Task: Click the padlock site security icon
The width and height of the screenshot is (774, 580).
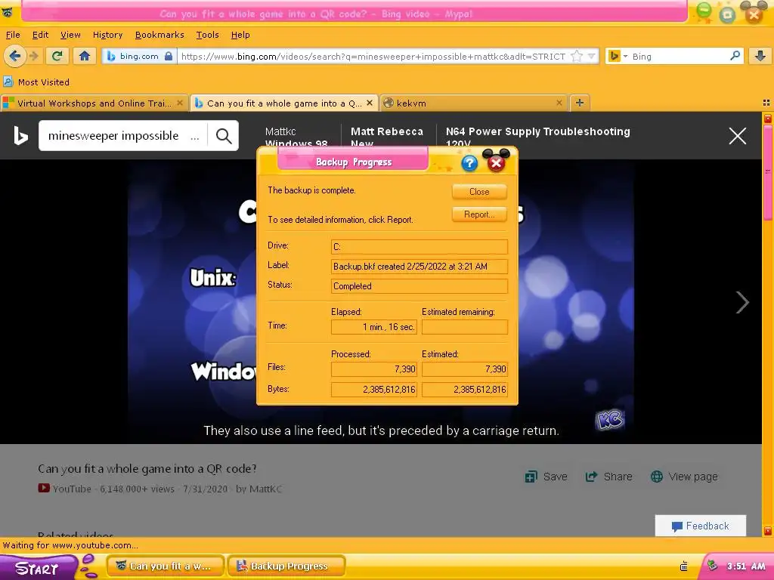Action: coord(169,56)
